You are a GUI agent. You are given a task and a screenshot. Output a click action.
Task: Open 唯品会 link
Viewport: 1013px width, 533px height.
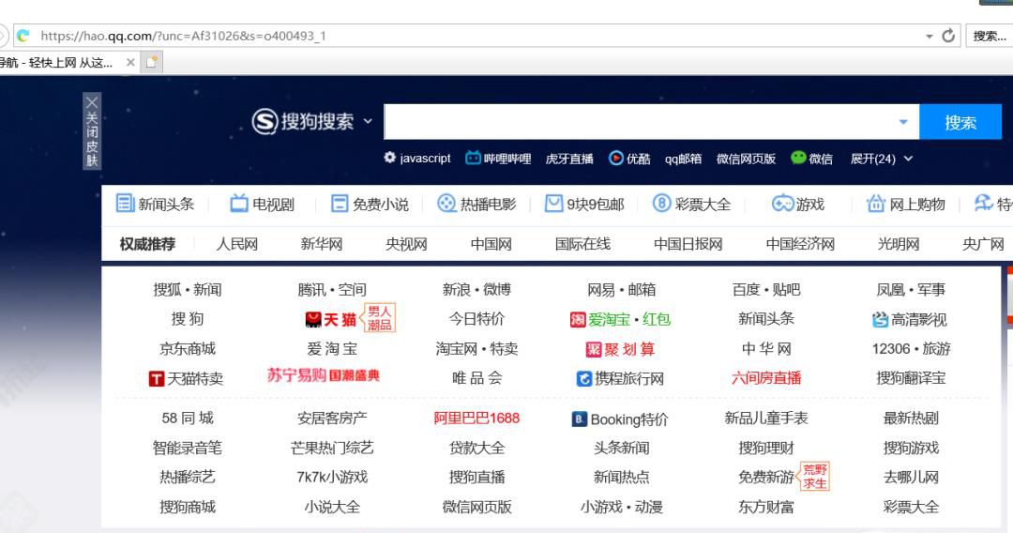point(476,378)
